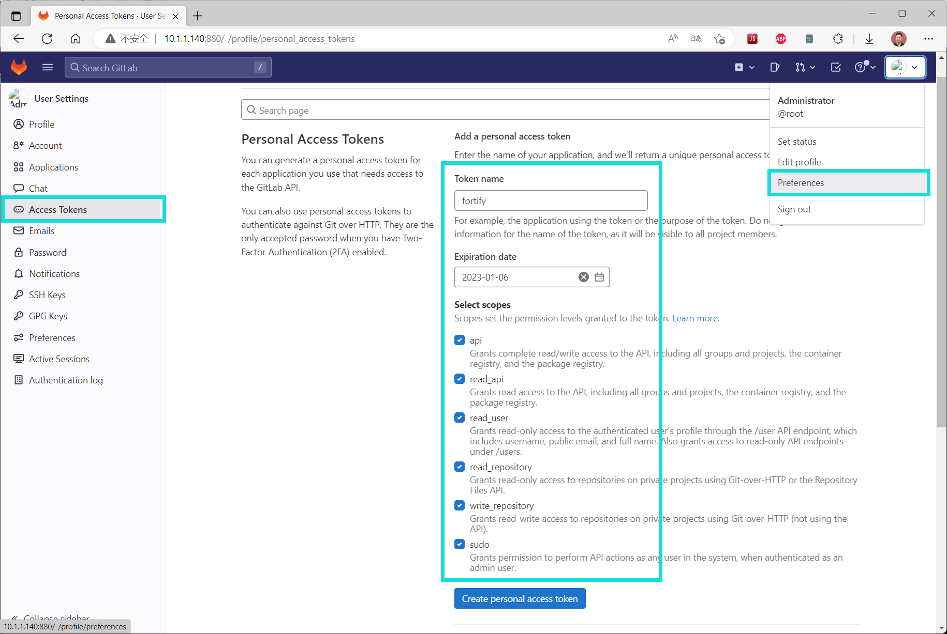Click the browser back arrow
Image resolution: width=947 pixels, height=634 pixels.
(x=19, y=39)
